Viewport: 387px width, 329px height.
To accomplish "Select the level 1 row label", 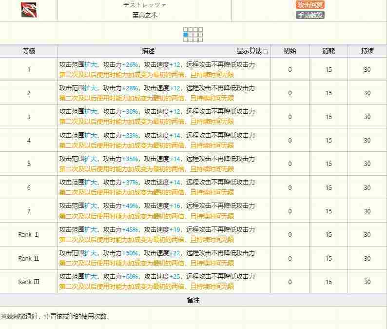I will point(29,69).
